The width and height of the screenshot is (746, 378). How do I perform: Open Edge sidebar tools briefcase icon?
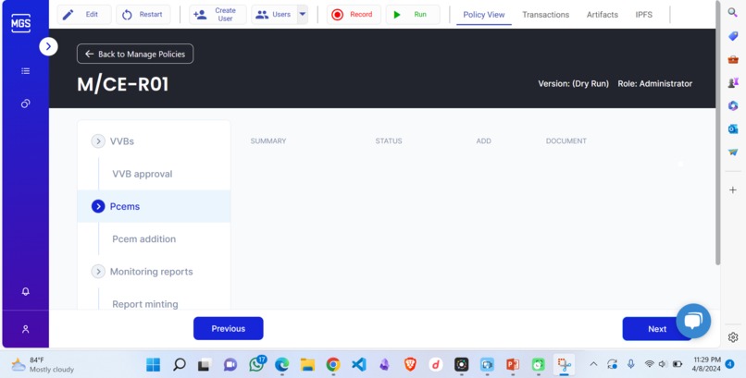click(x=733, y=59)
